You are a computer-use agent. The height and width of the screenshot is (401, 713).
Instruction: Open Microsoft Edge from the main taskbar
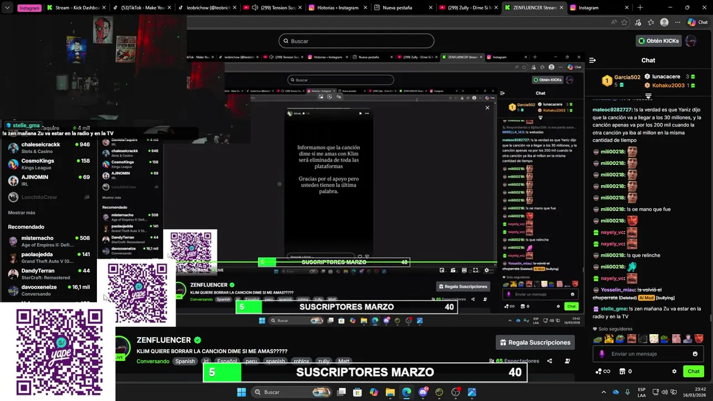coord(407,392)
